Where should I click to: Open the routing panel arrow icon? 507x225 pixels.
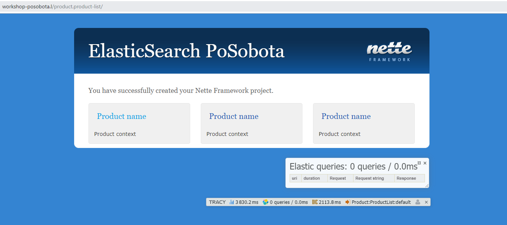point(348,202)
